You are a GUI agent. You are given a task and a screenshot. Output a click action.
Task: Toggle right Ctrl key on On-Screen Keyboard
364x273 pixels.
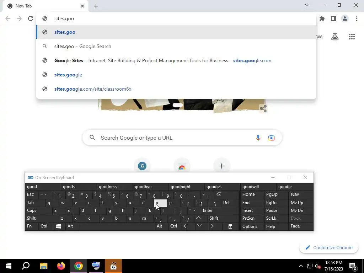coord(175,226)
